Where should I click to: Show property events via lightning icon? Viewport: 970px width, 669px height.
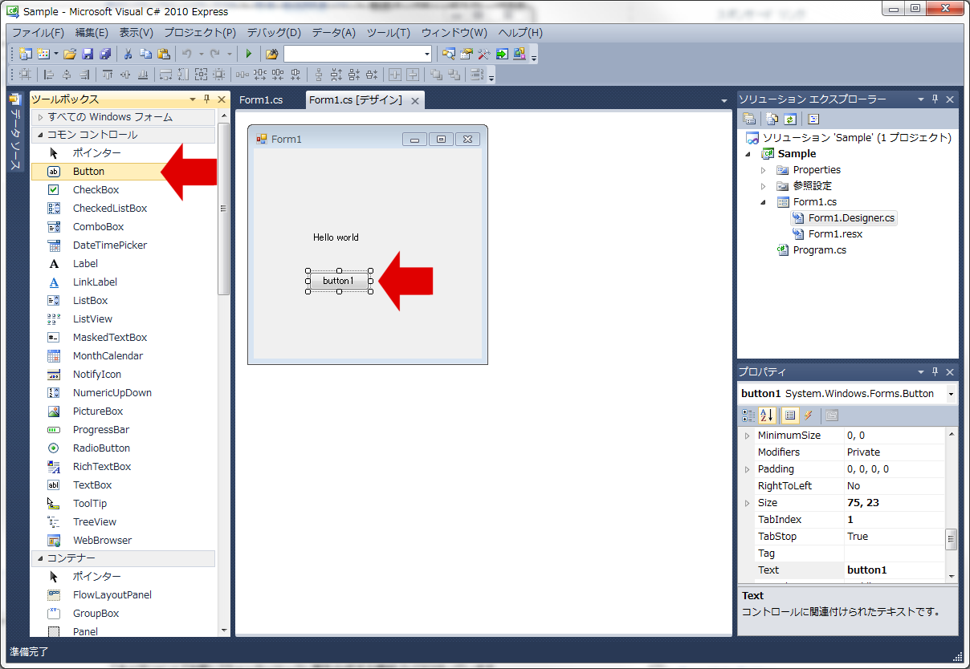[x=809, y=416]
